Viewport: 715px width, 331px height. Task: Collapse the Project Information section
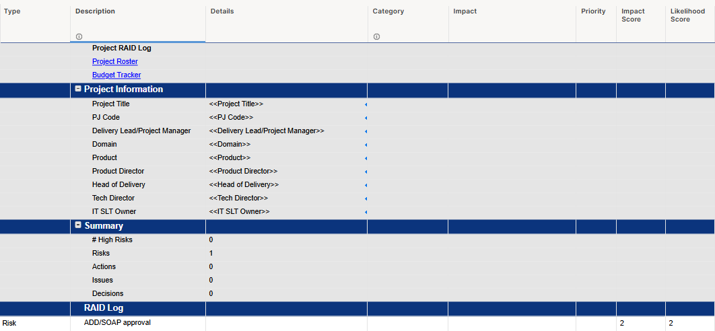point(78,89)
